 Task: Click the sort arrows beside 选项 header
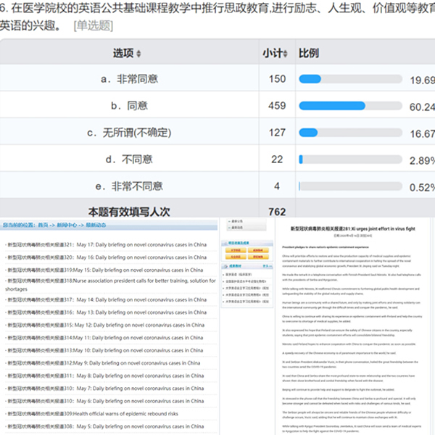click(138, 54)
